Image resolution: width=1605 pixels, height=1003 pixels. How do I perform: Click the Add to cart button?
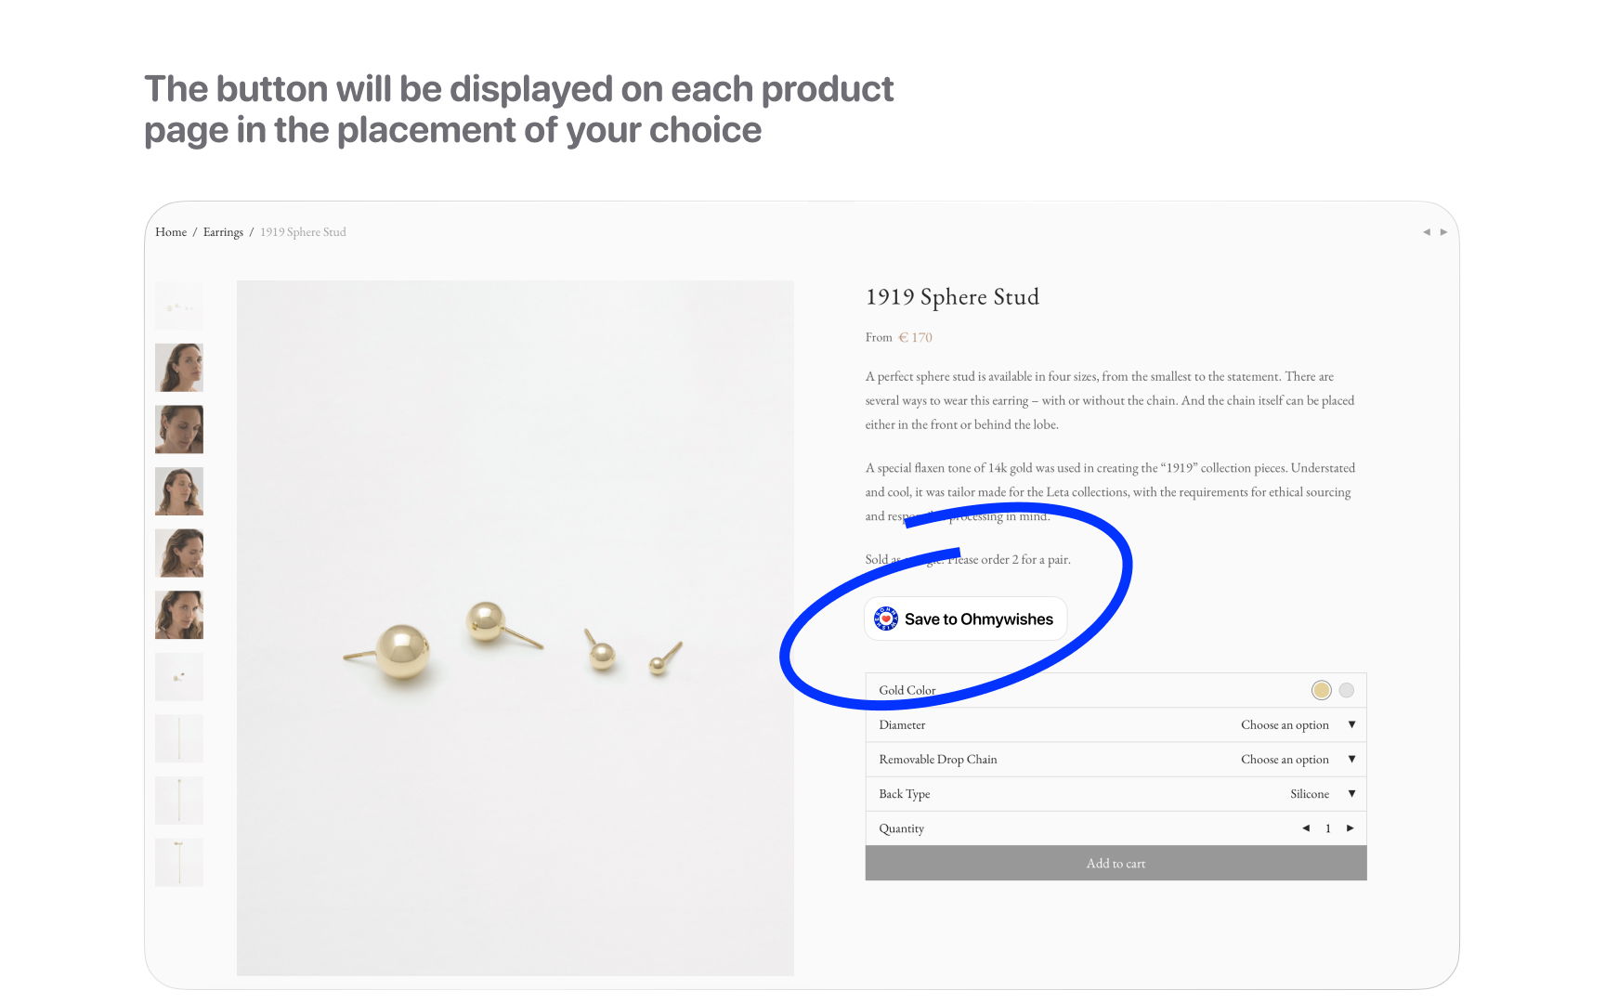1116,863
